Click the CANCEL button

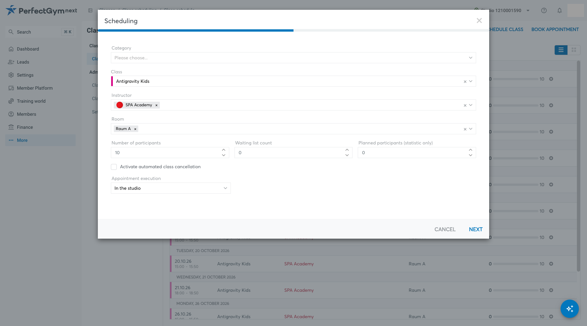coord(445,229)
